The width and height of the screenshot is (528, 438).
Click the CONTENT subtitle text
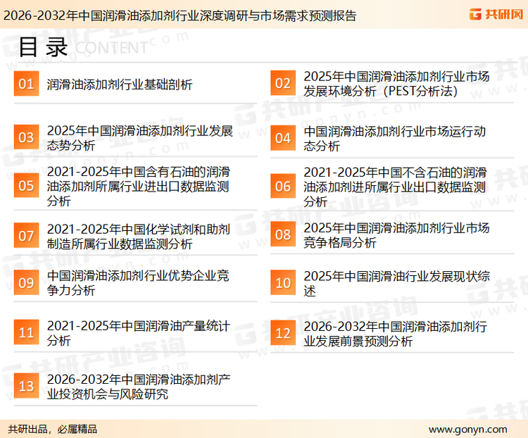pos(111,48)
